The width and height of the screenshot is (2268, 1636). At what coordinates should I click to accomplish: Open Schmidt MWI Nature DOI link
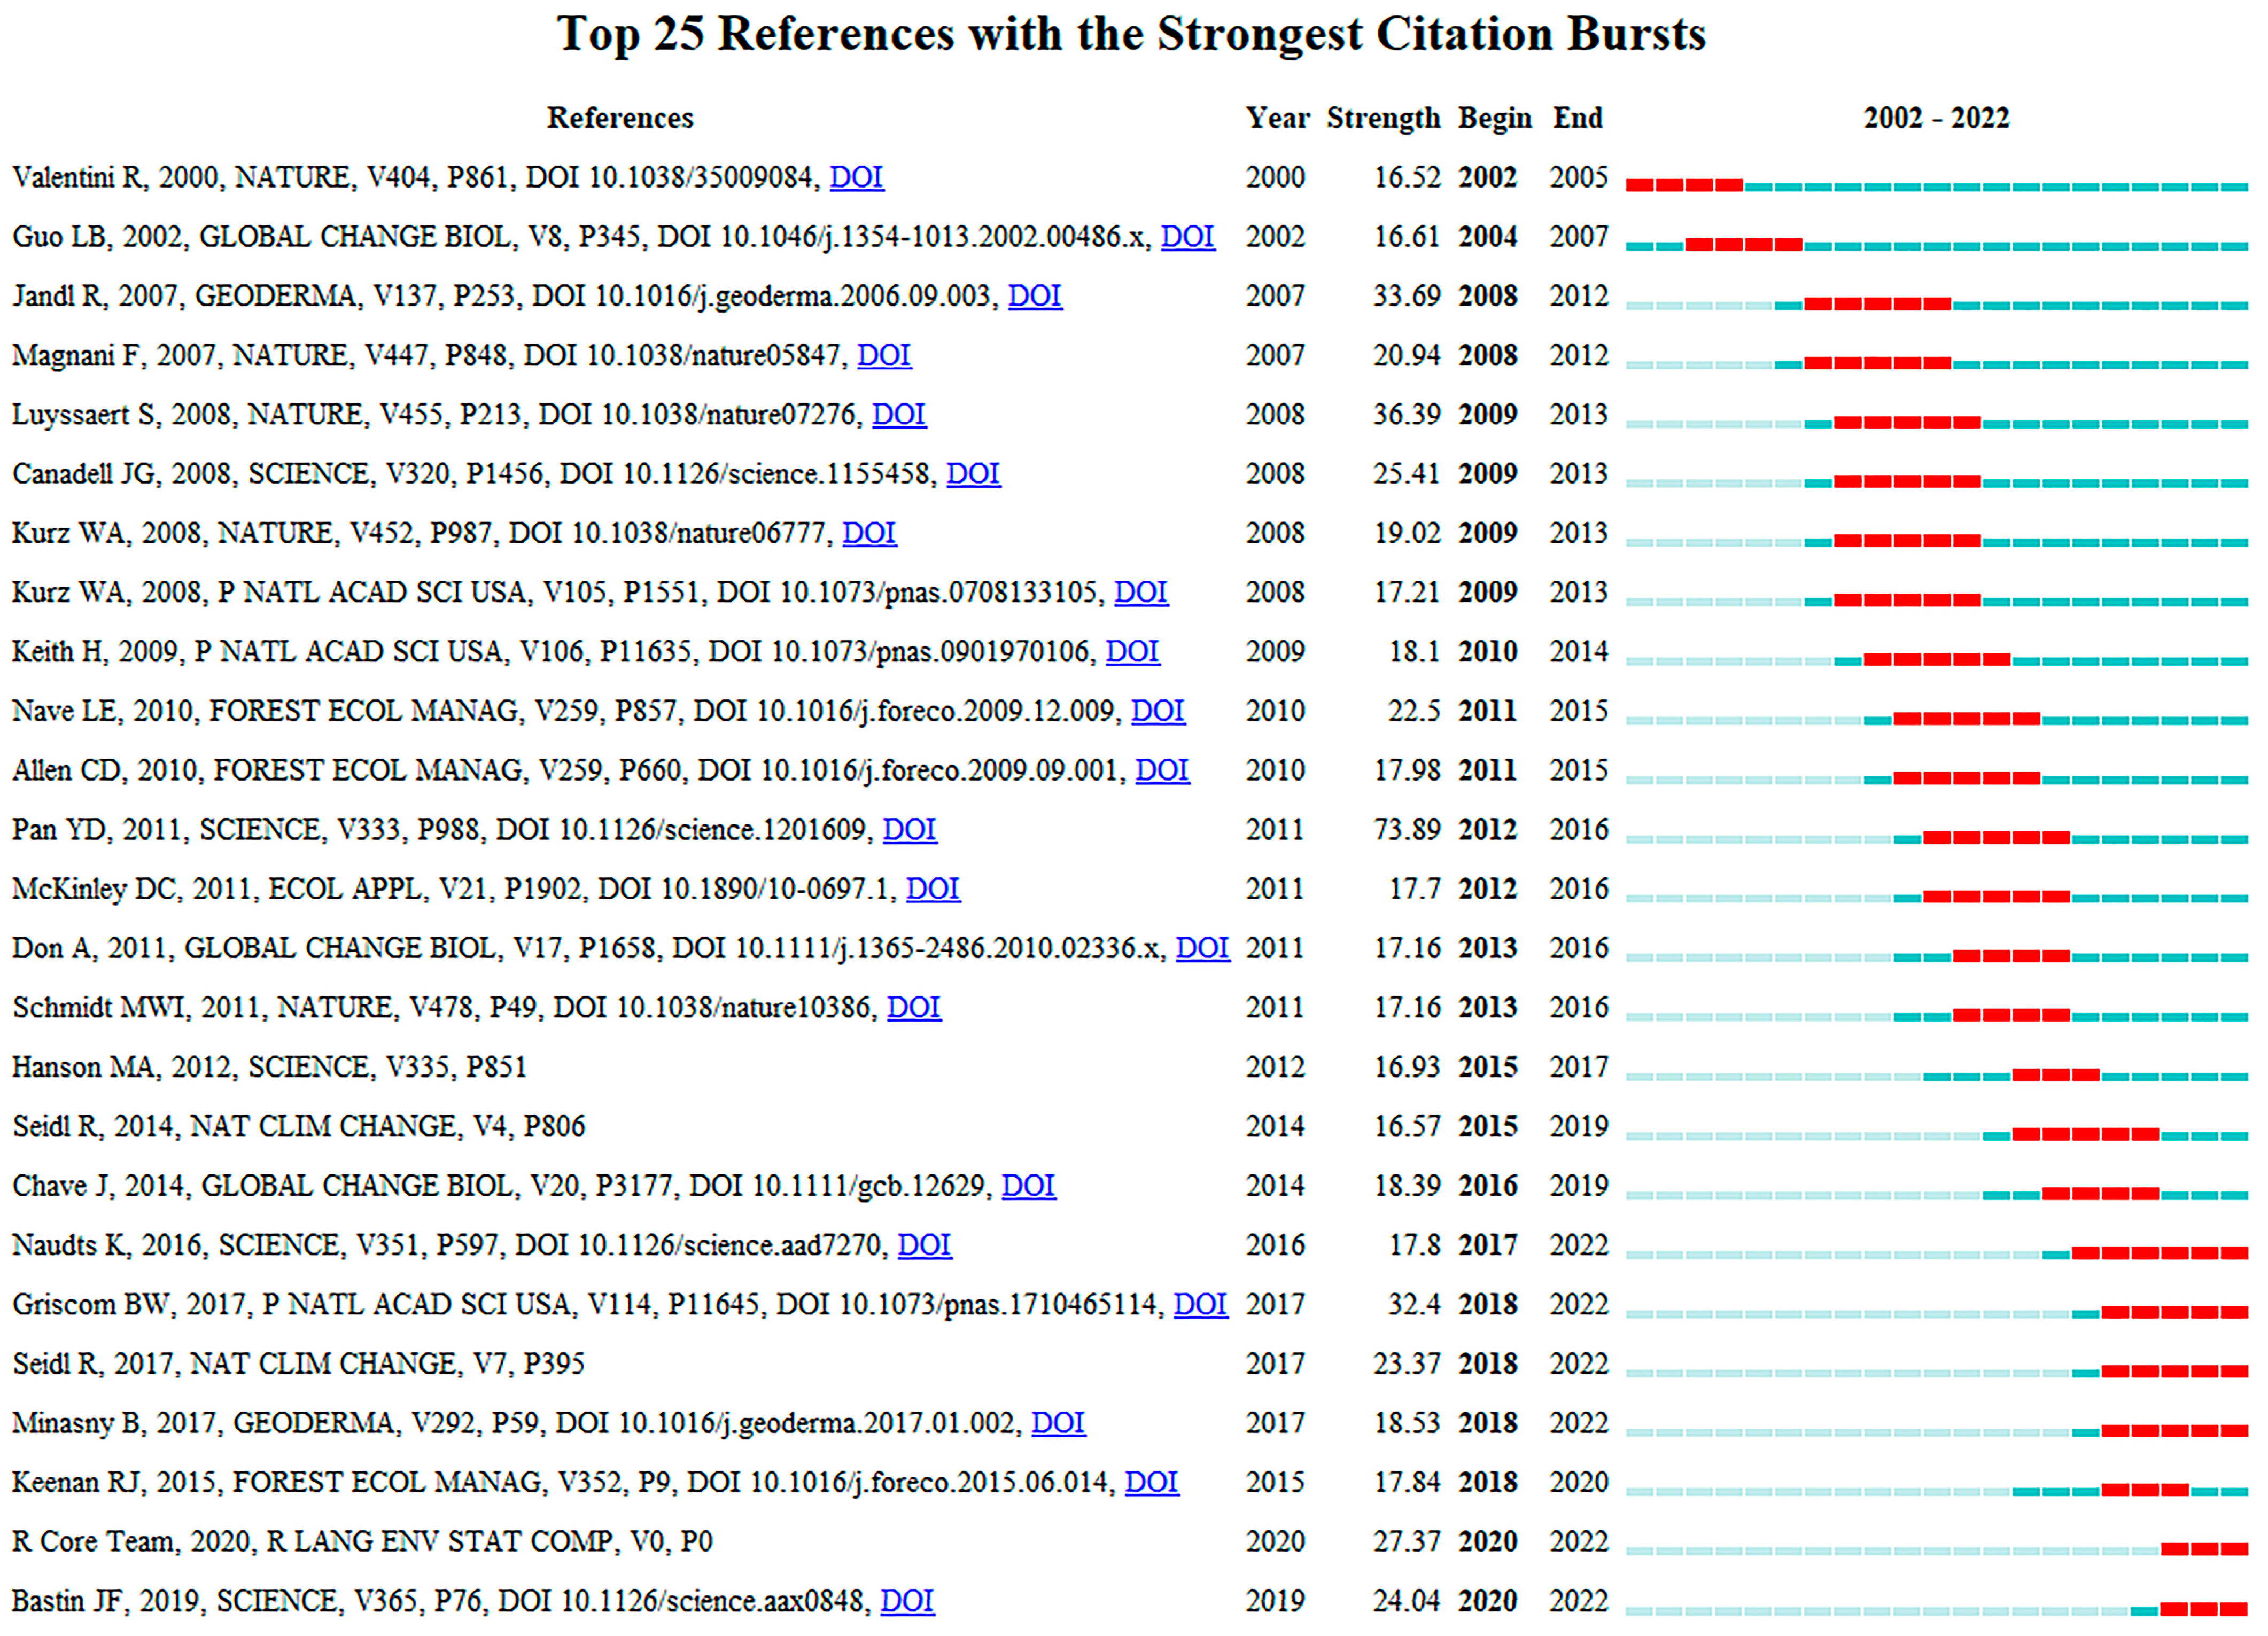(x=914, y=1008)
